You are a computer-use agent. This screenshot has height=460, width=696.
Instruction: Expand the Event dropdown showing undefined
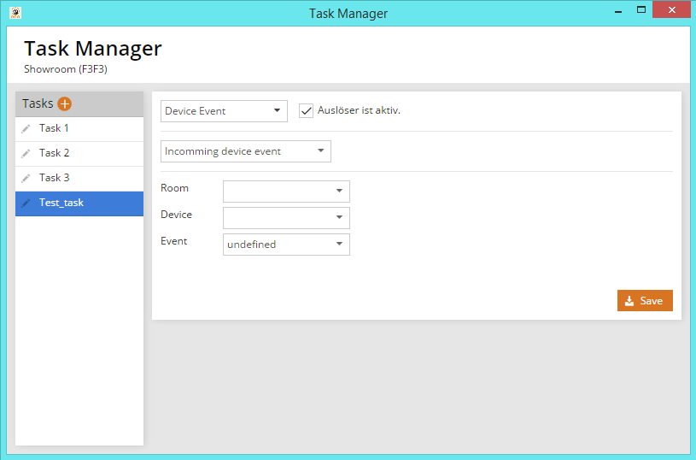(x=286, y=245)
